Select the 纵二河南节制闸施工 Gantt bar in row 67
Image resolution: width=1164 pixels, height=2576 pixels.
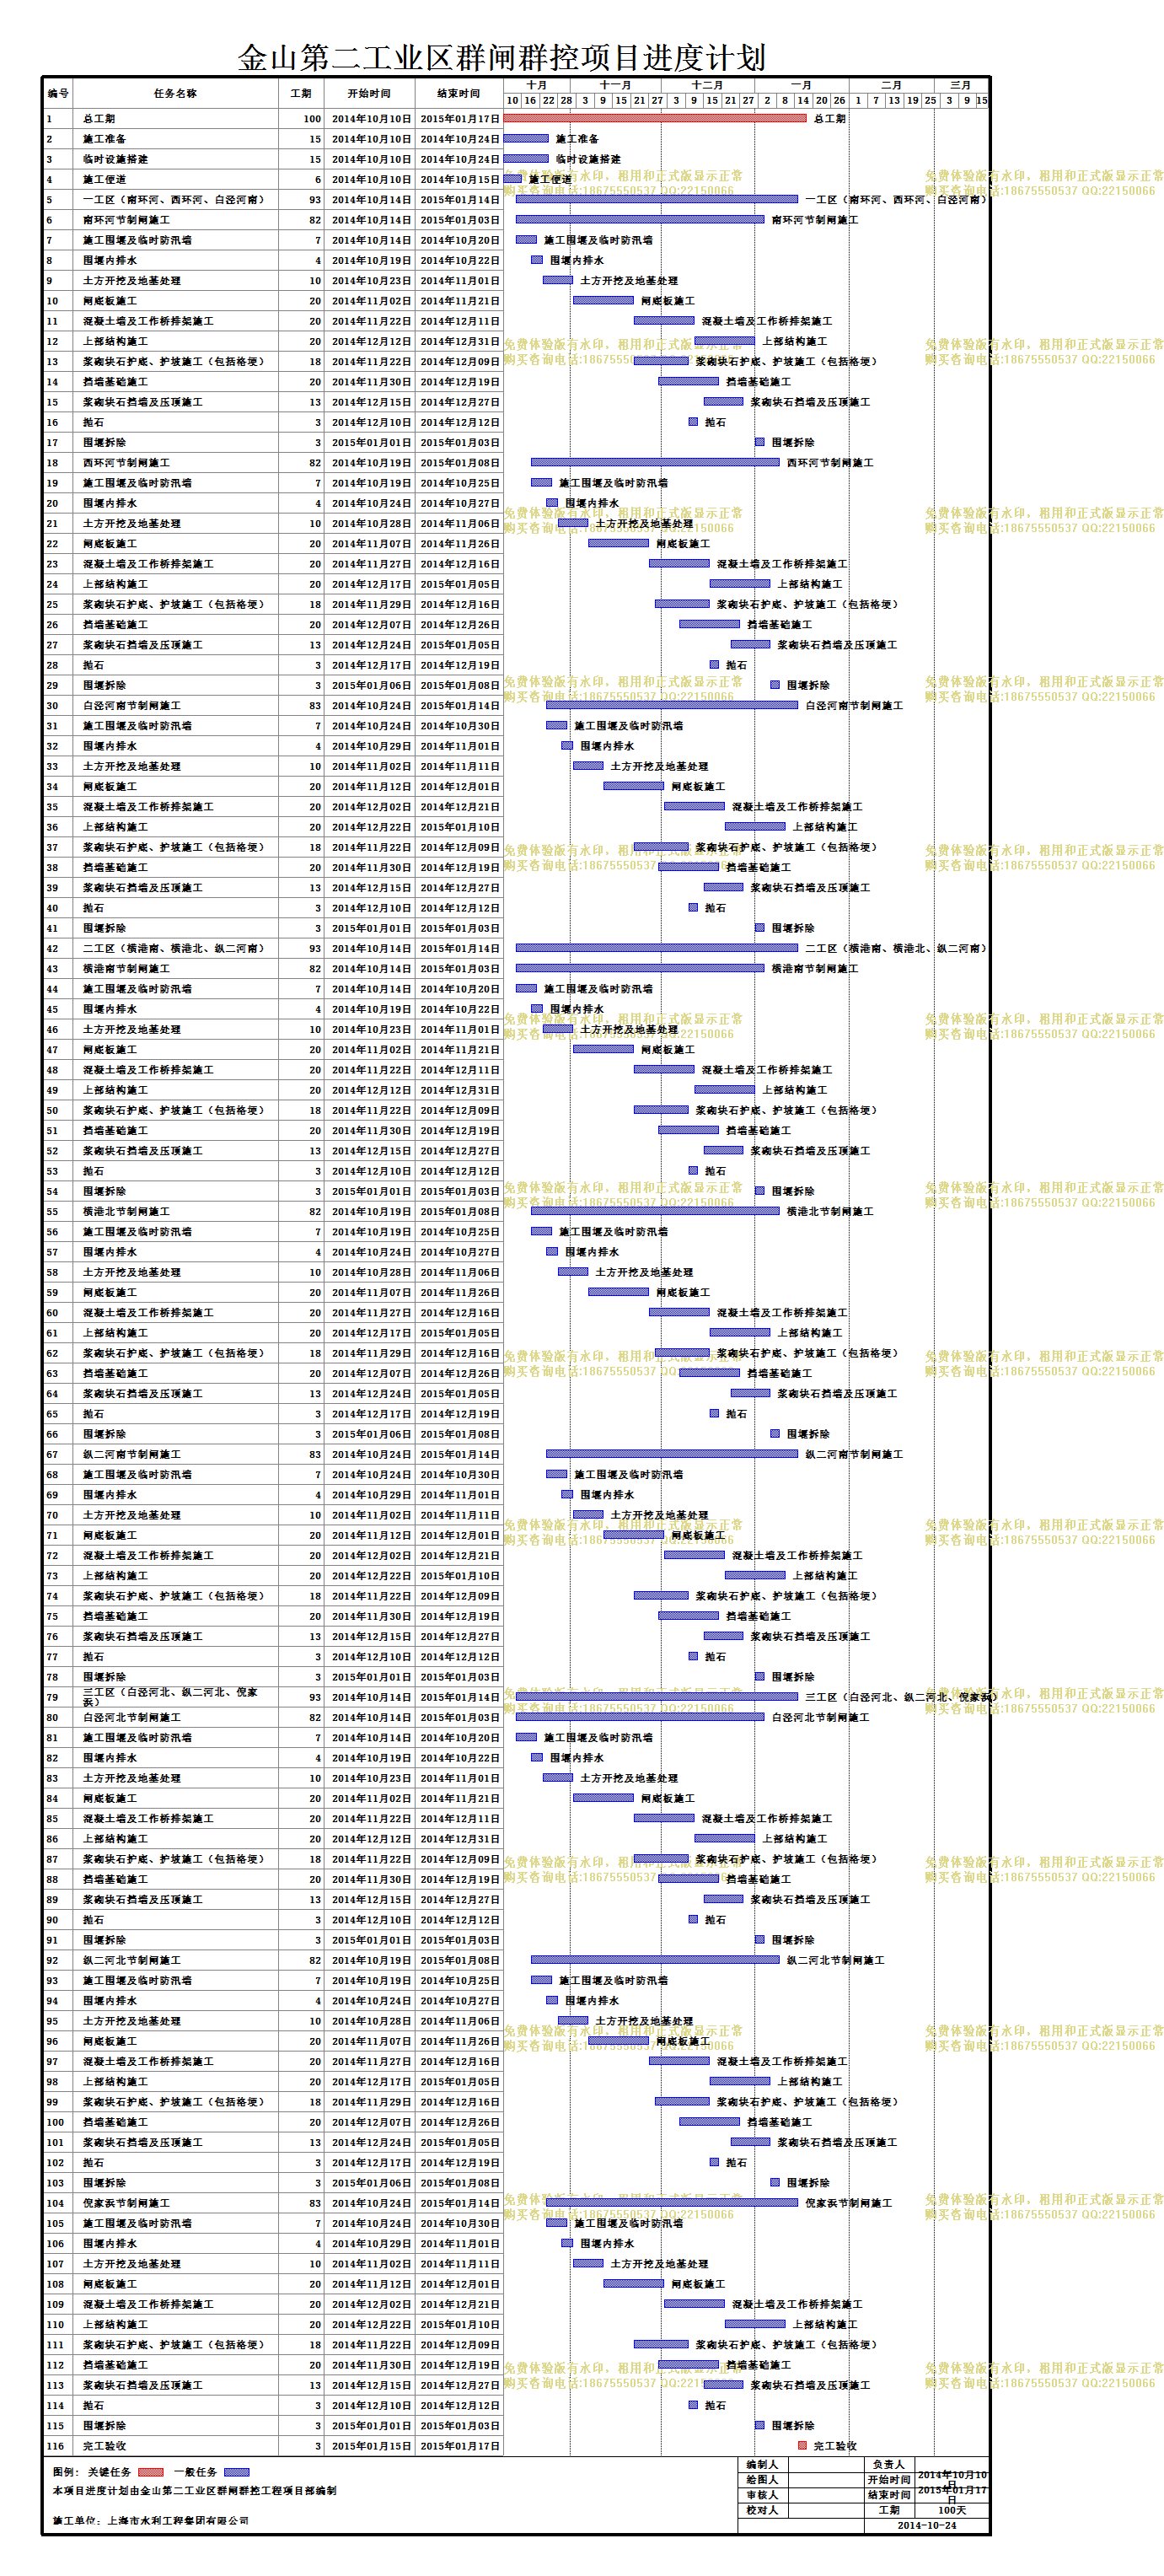(x=672, y=1454)
